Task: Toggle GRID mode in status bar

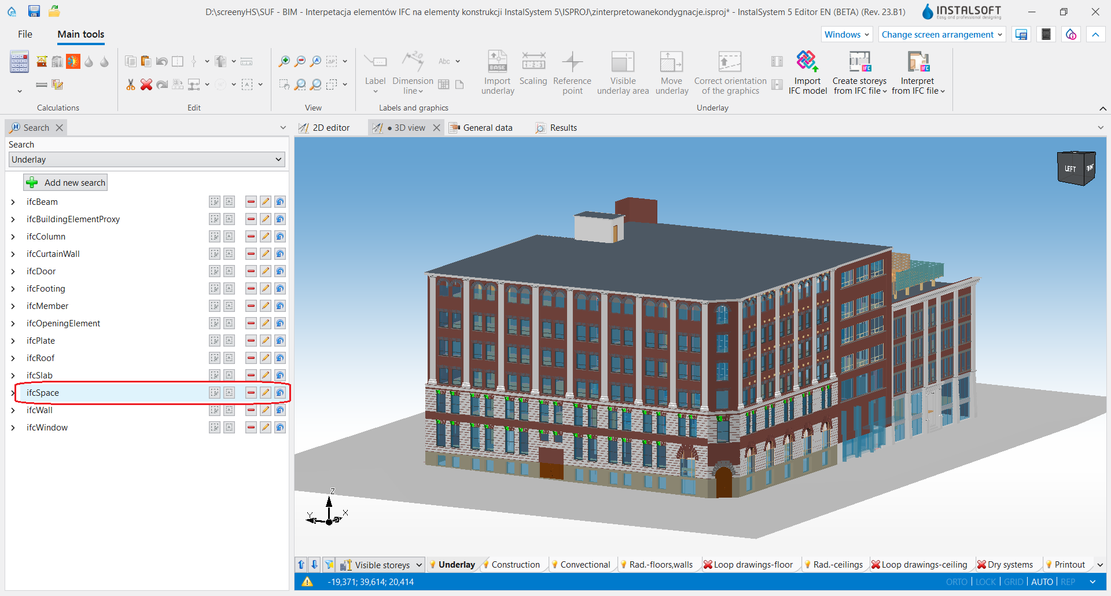Action: point(1013,582)
